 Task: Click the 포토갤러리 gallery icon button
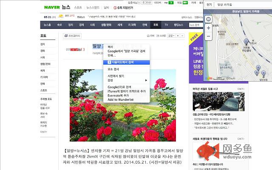click(72, 36)
